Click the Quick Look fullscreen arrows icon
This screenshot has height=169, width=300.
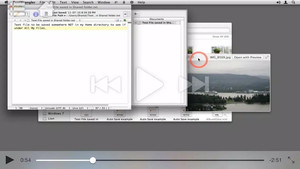267,57
